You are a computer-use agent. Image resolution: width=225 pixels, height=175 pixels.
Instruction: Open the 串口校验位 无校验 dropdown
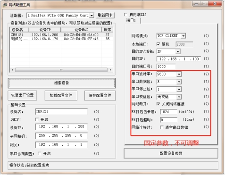179,97
